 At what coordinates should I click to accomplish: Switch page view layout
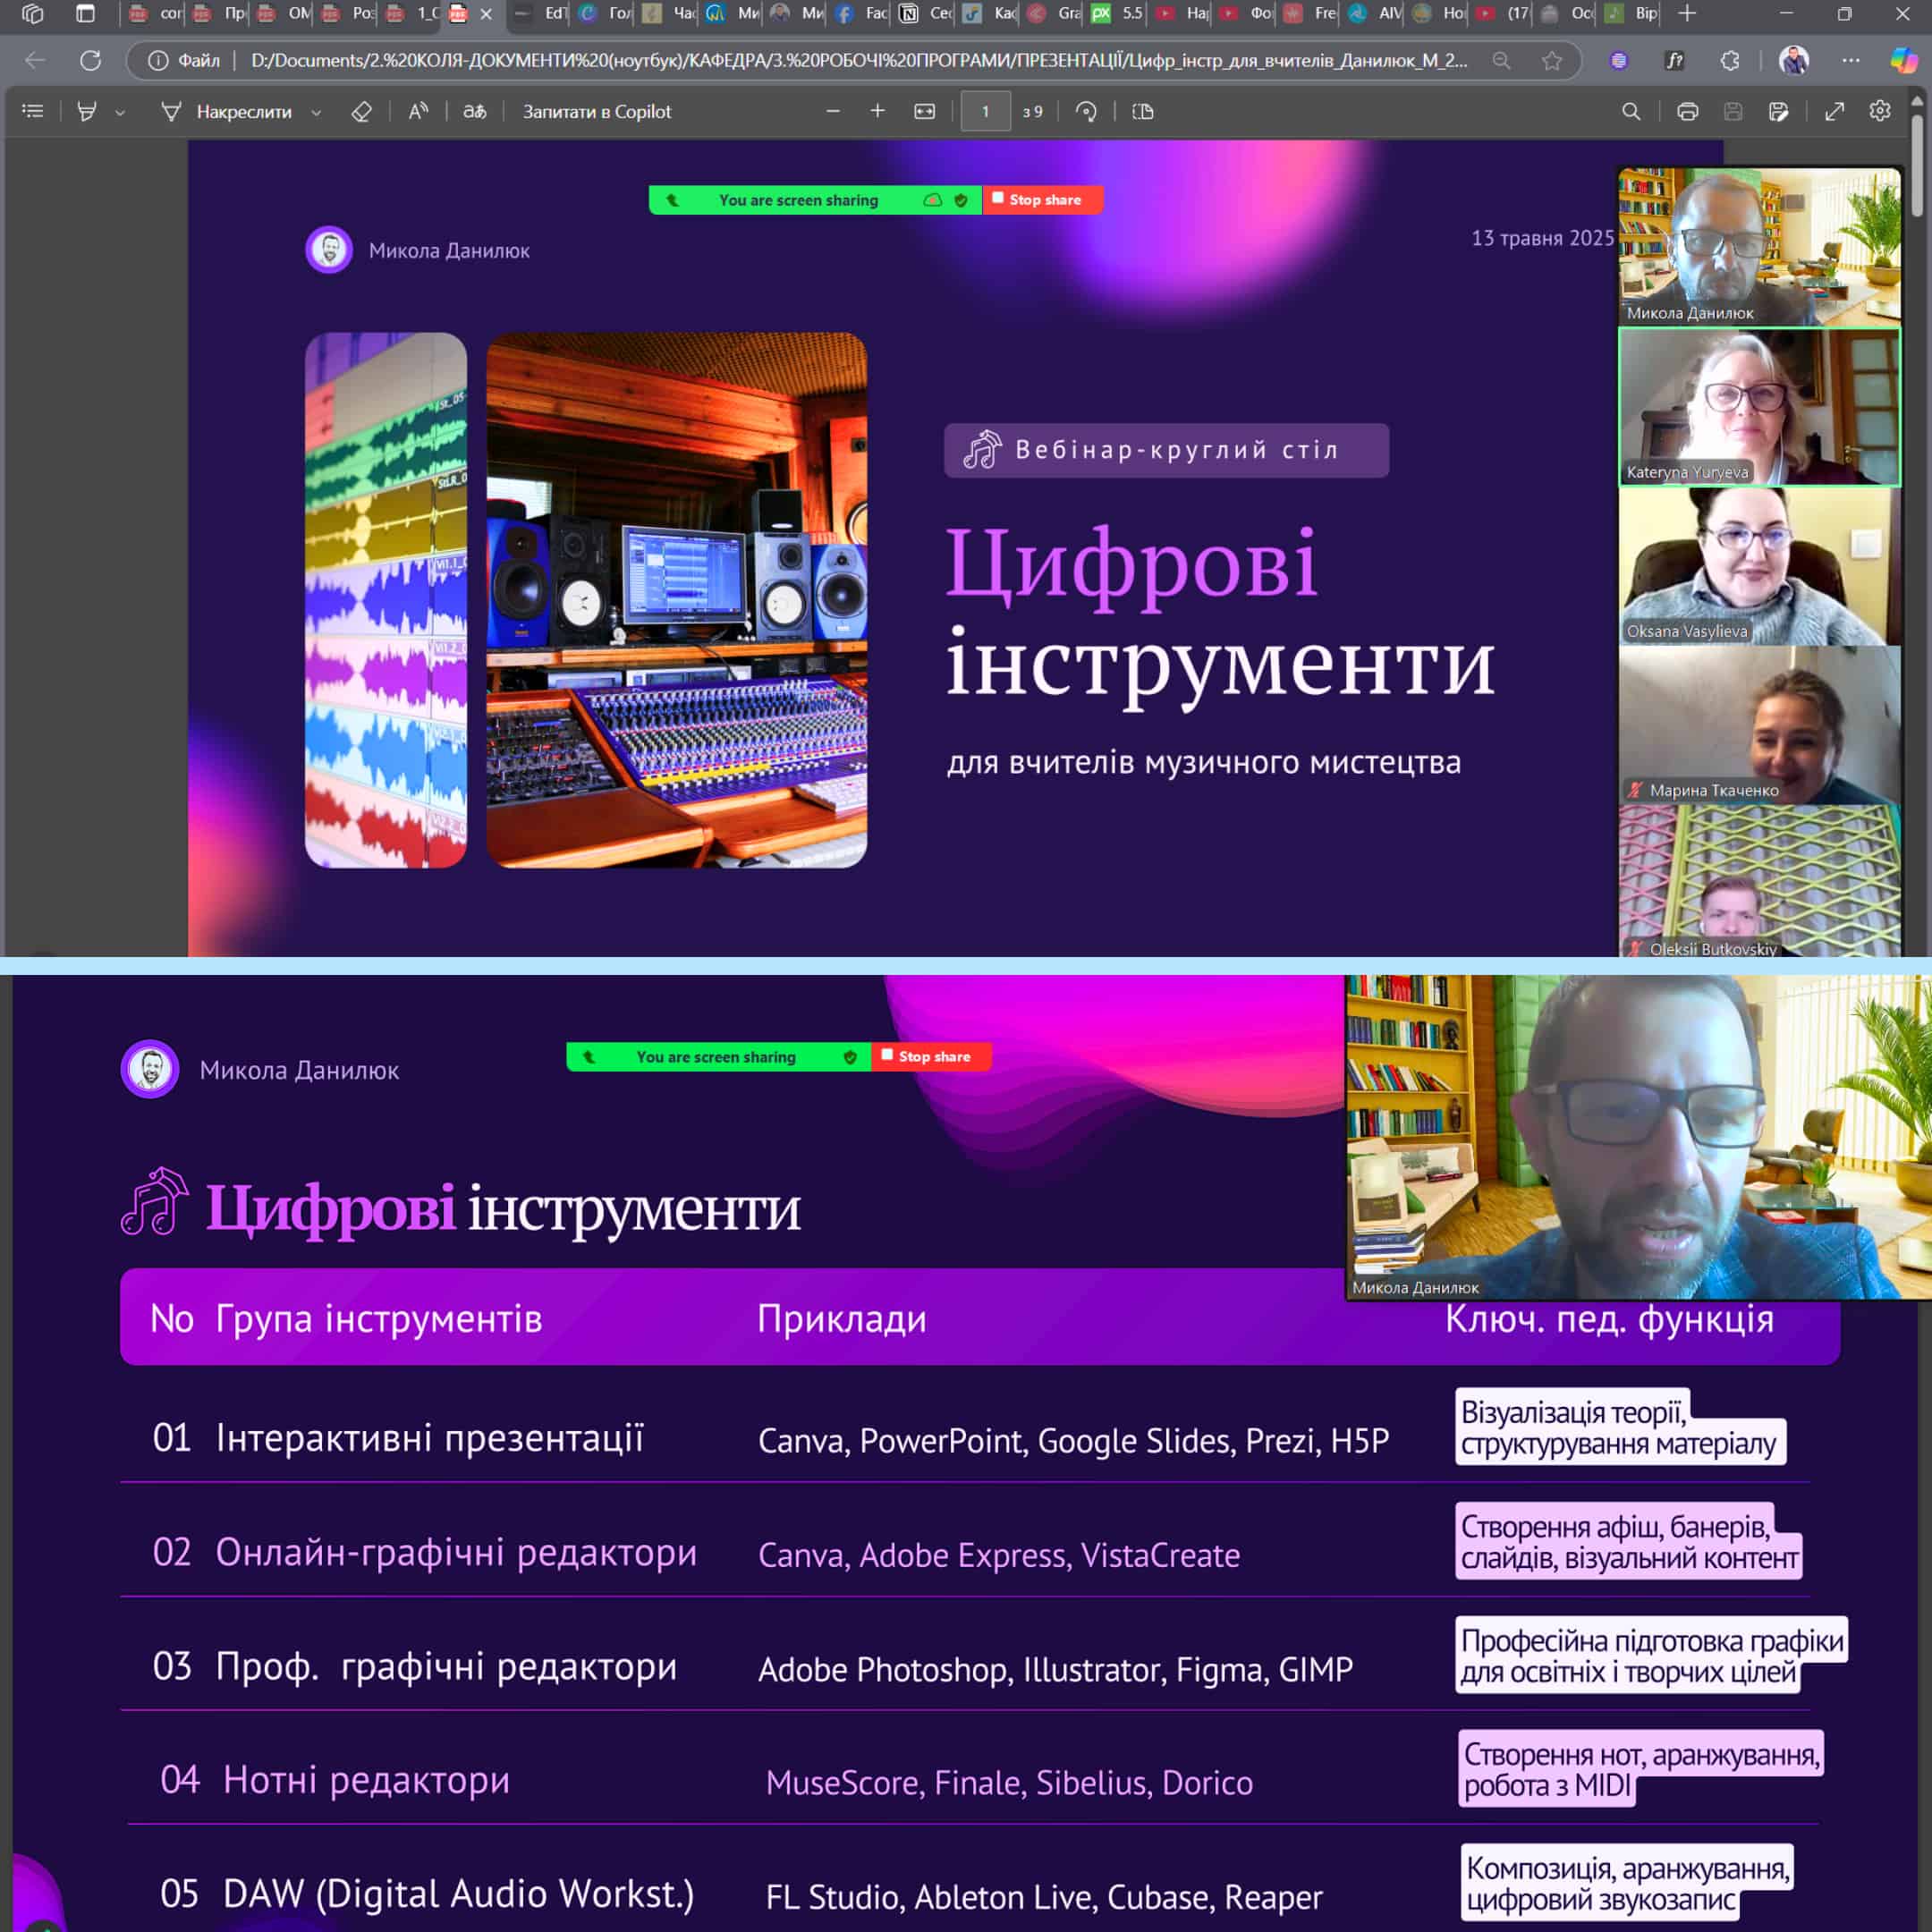coord(1143,111)
